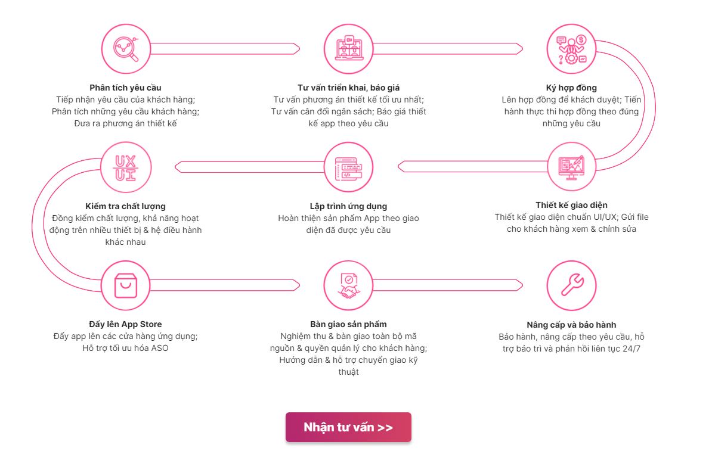This screenshot has height=454, width=712.
Task: Click the consultation meeting icon above Tư vấn triển khai
Action: (x=348, y=48)
